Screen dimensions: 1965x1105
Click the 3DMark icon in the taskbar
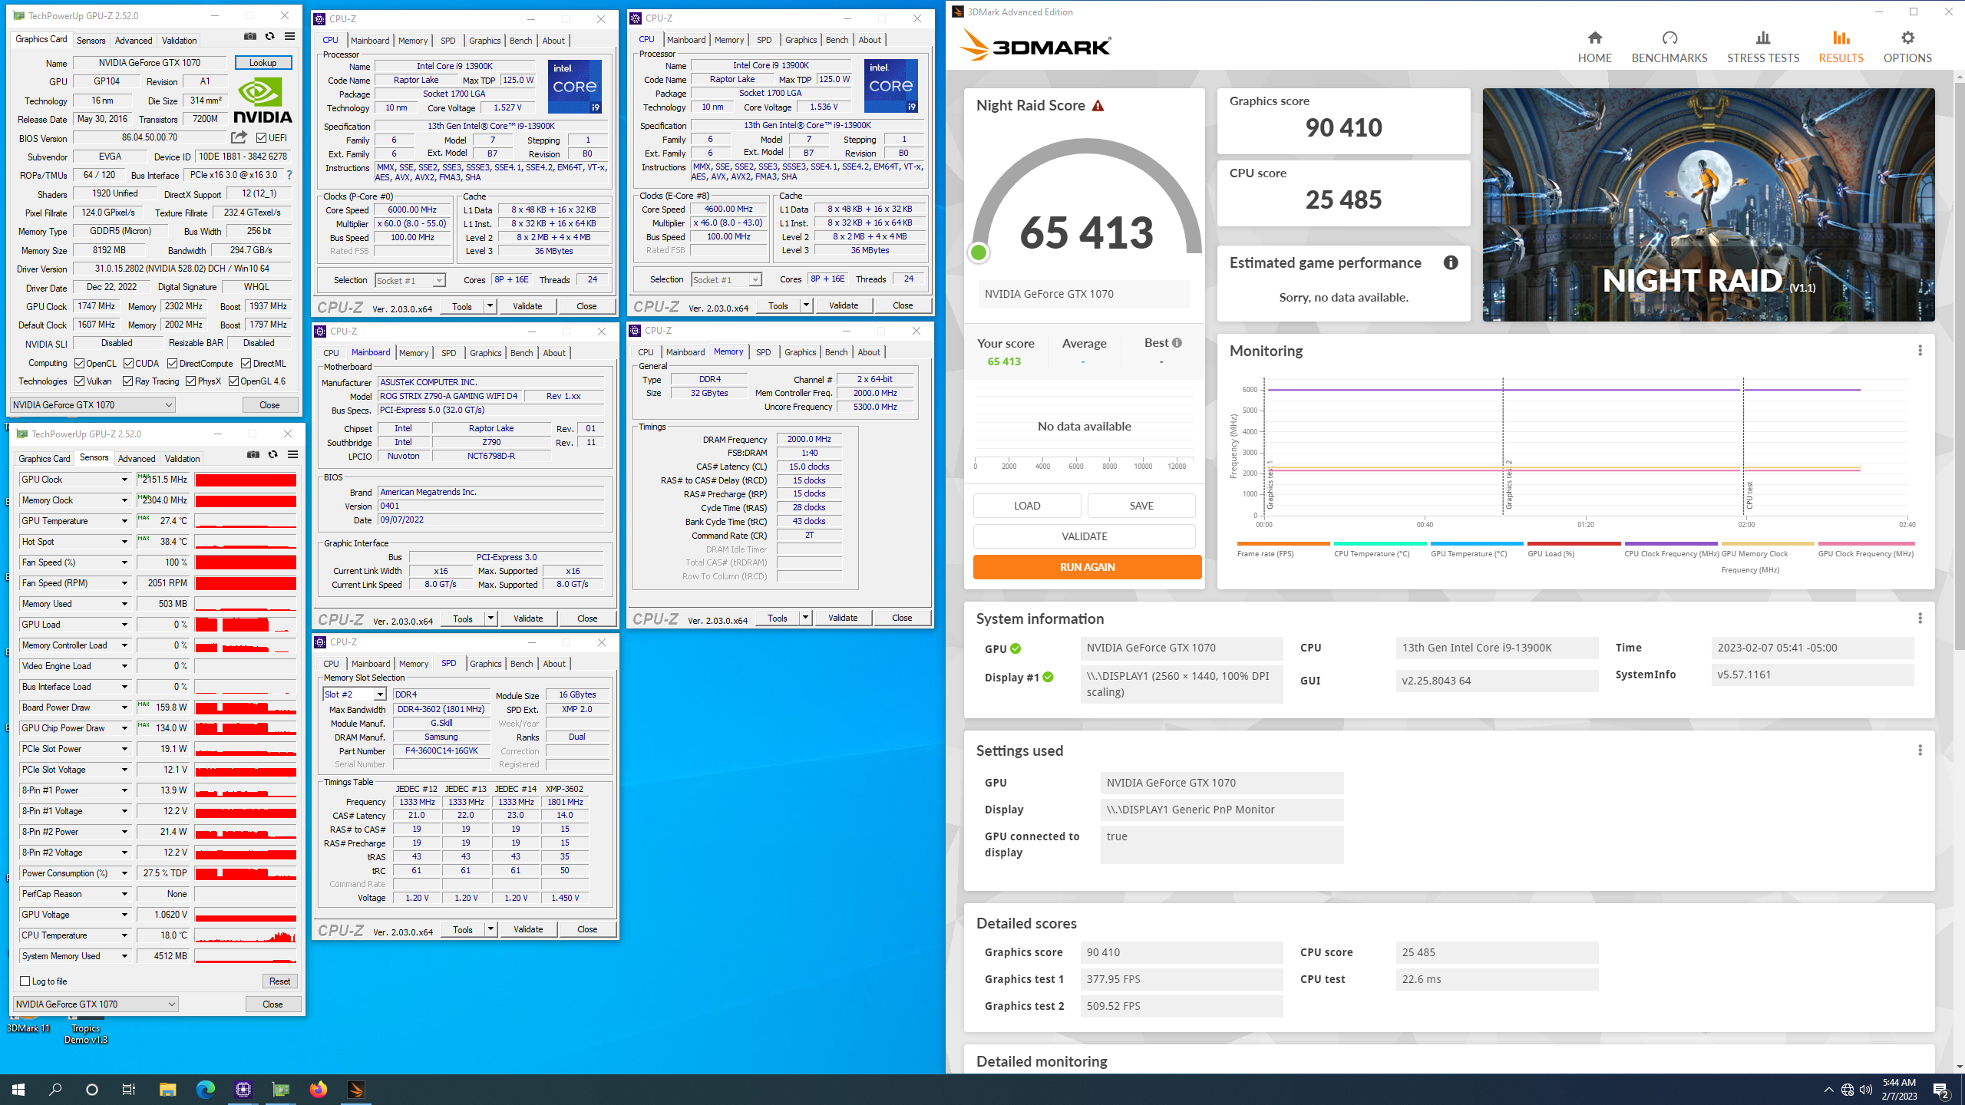(355, 1089)
